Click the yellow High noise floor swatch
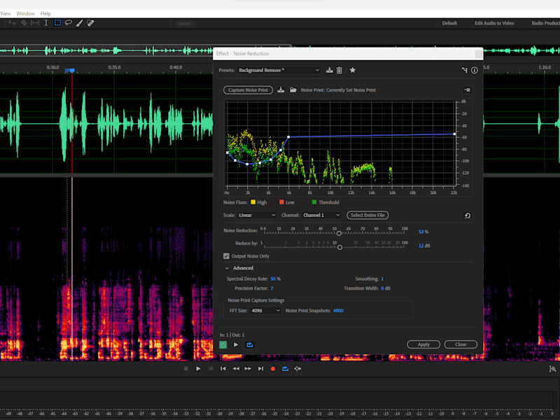560x420 pixels. pyautogui.click(x=253, y=202)
